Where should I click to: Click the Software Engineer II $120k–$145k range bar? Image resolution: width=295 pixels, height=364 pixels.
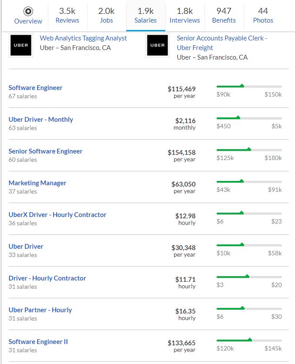(x=249, y=341)
